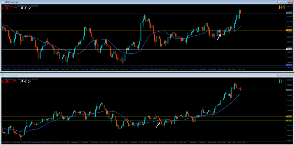Click the current price 157.827 tag on H1
Viewport: 294px width, 145px height.
click(x=289, y=90)
